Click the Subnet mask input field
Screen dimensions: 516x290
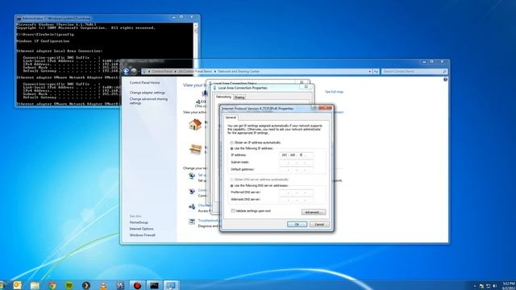click(296, 162)
